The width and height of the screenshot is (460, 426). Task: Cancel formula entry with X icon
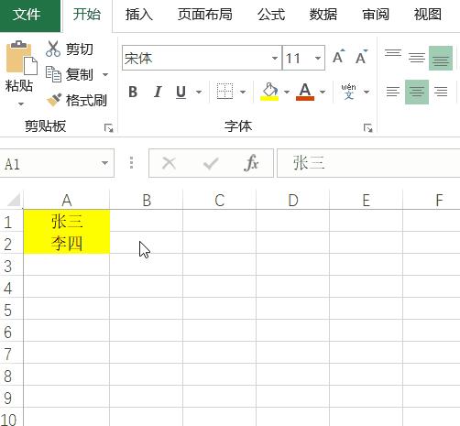point(169,163)
